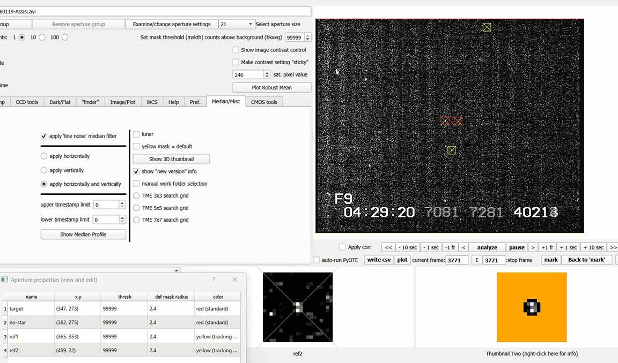This screenshot has width=618, height=363.
Task: Click the 'Plot Robust Mean' button
Action: (271, 87)
